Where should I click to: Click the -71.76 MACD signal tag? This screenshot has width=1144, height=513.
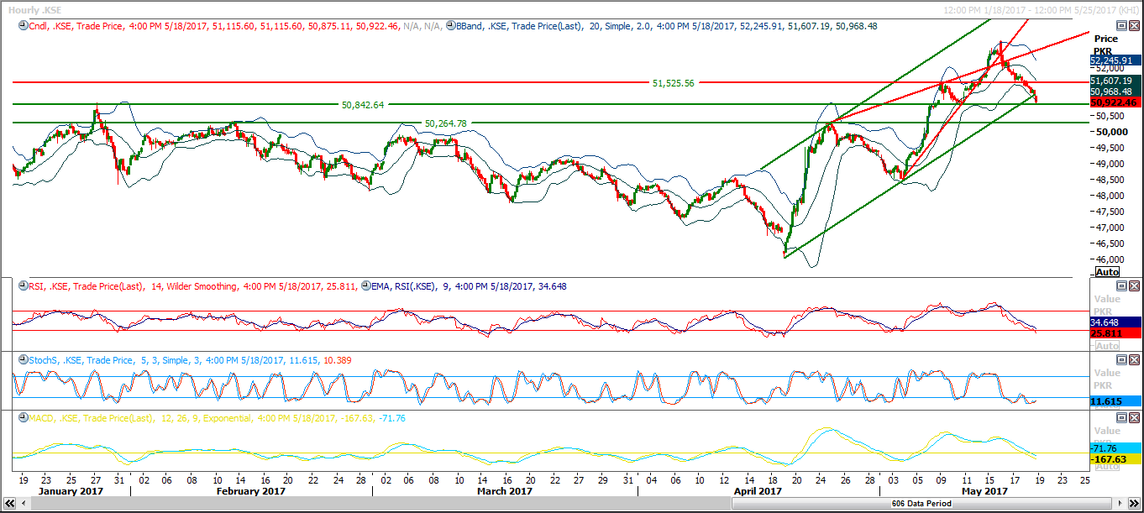click(1115, 448)
